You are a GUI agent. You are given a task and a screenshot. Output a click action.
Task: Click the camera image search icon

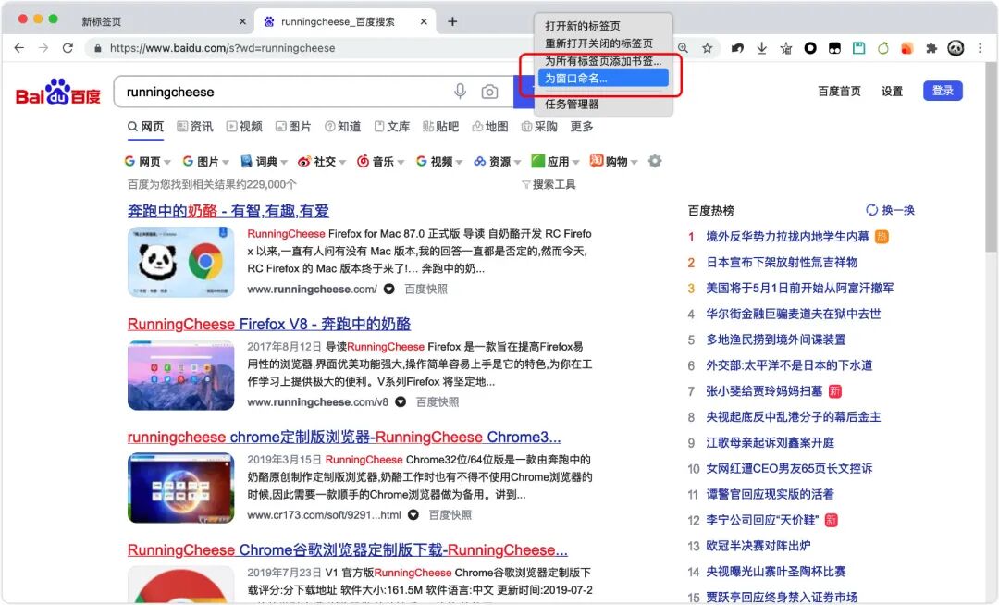click(489, 92)
